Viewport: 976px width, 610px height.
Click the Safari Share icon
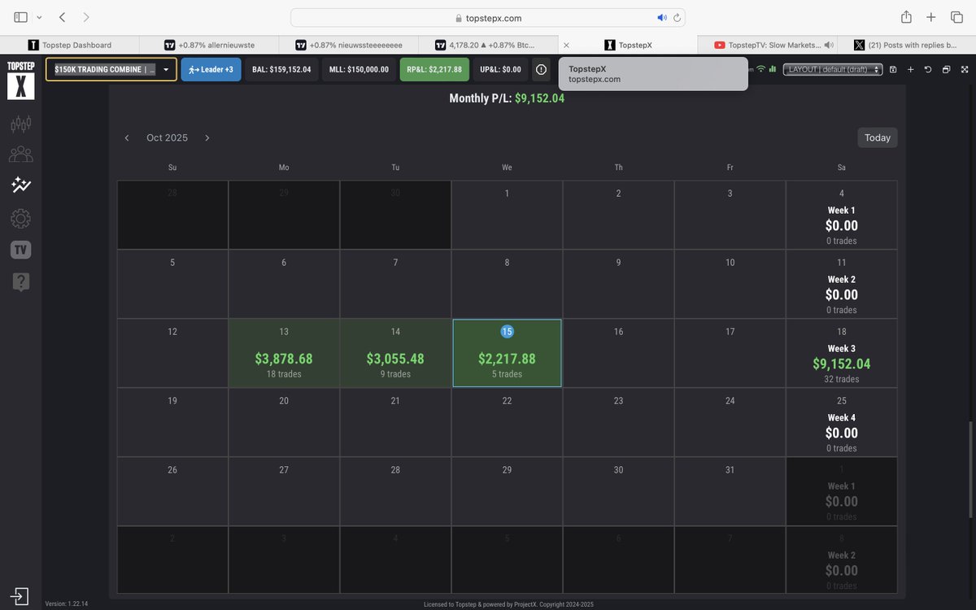click(x=906, y=17)
